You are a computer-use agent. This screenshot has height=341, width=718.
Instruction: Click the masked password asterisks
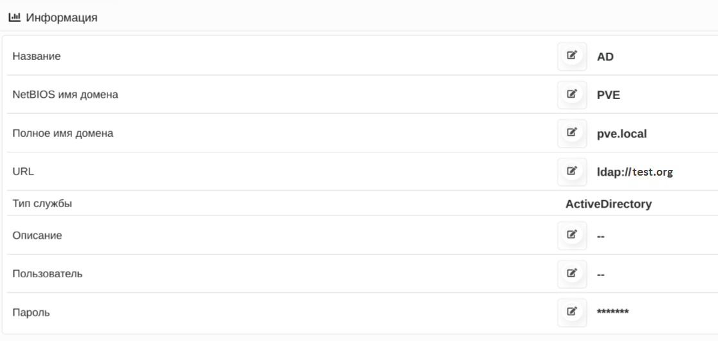[x=612, y=312]
